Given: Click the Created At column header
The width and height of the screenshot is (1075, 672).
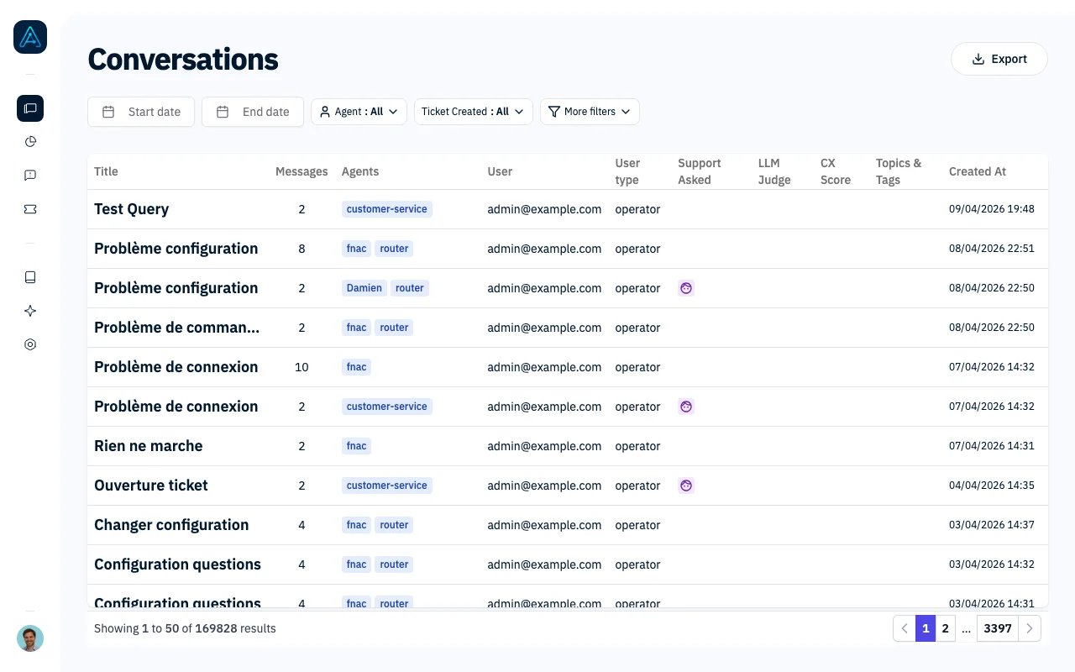Looking at the screenshot, I should [978, 171].
